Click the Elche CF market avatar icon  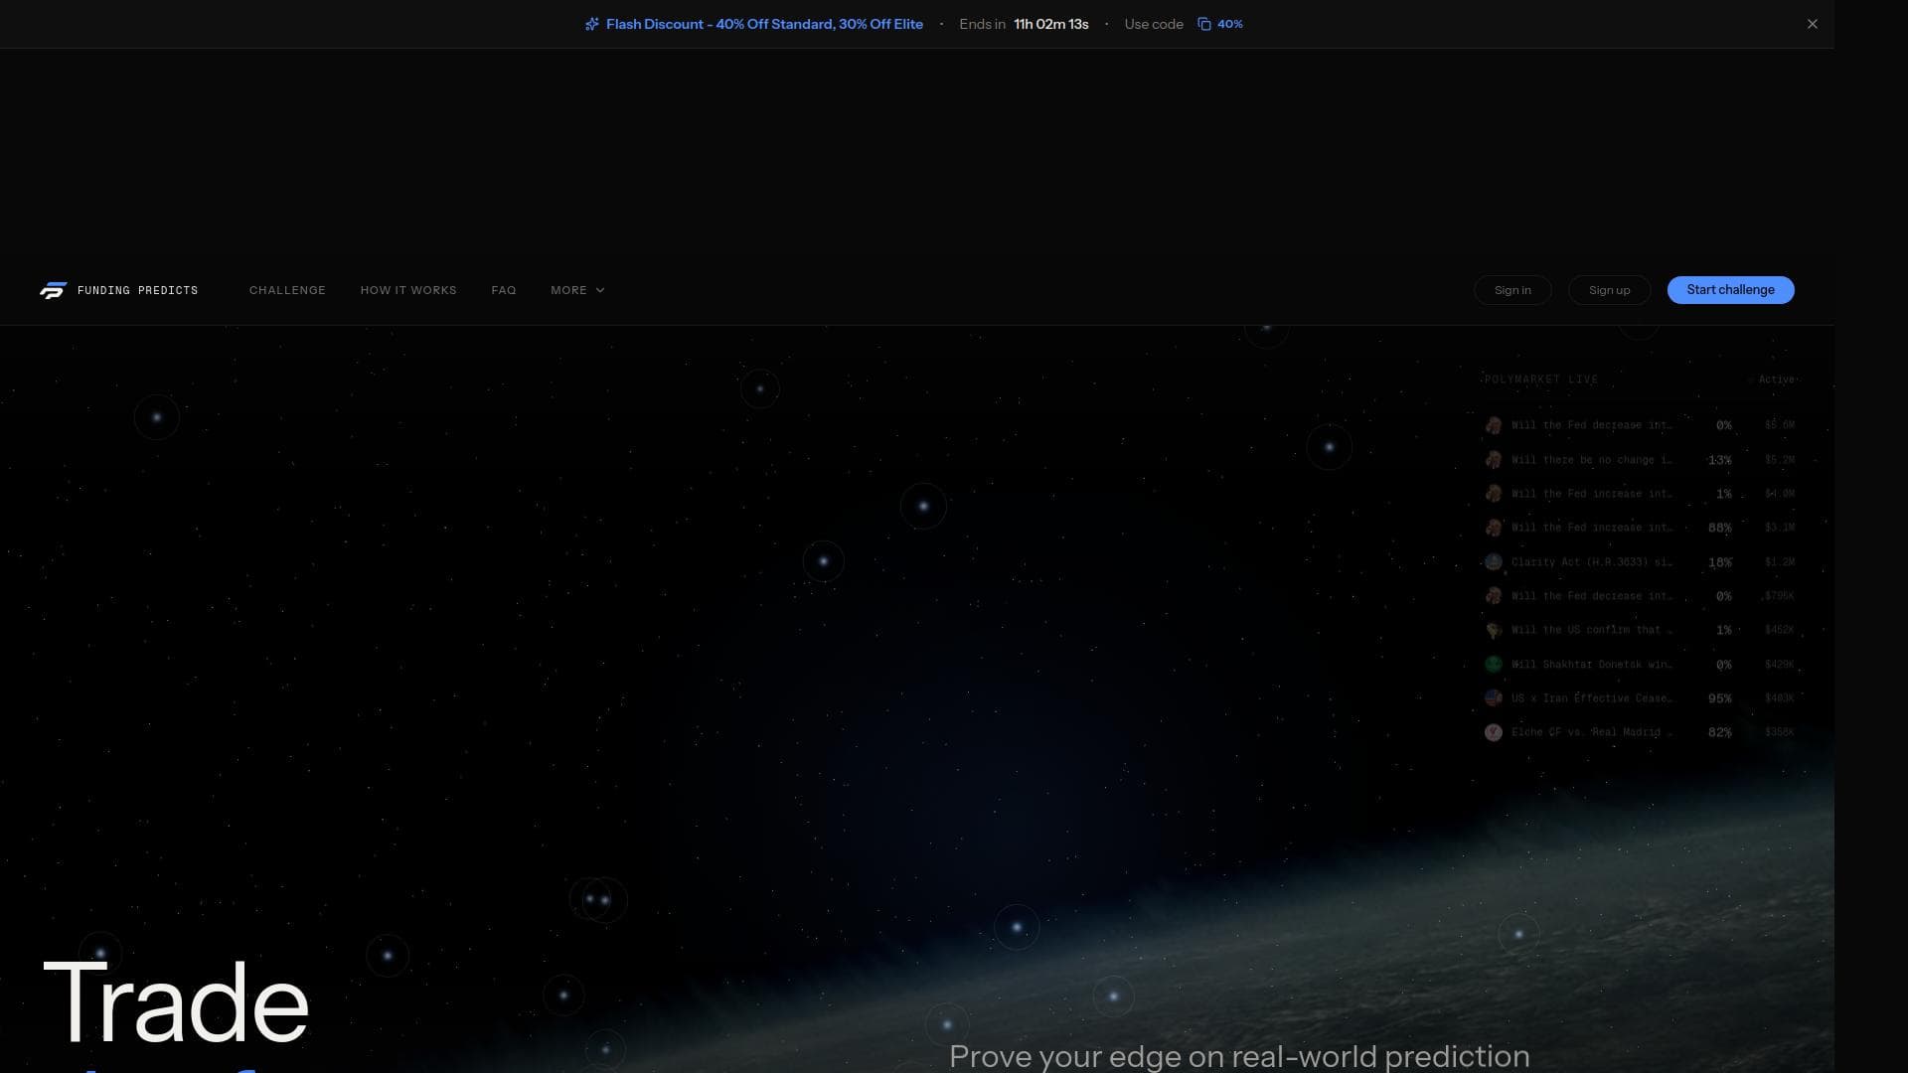coord(1493,732)
